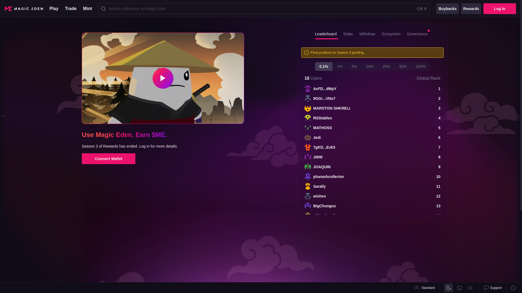This screenshot has height=293, width=522.
Task: Switch to light mode sun icon
Action: click(x=470, y=288)
